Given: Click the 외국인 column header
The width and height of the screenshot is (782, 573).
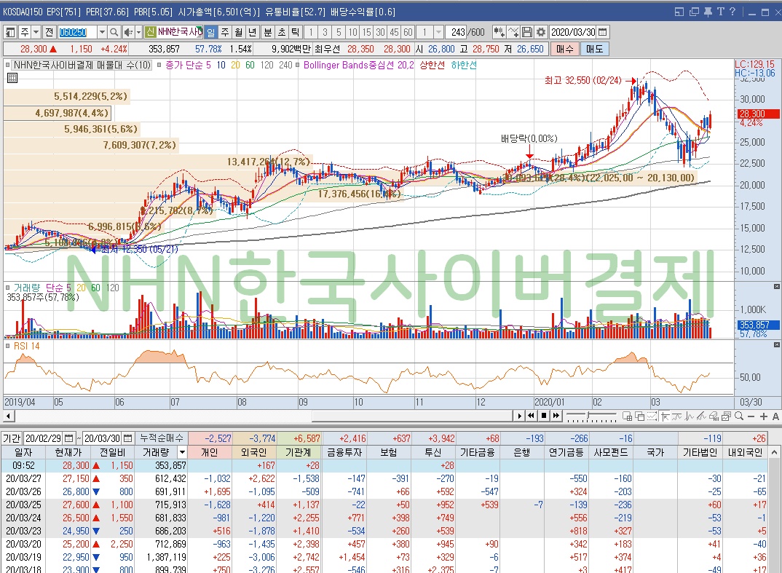Looking at the screenshot, I should (253, 452).
